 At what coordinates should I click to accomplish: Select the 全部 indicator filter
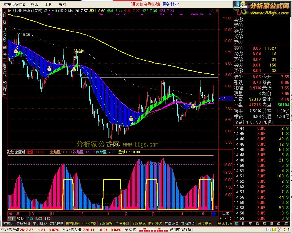coord(29,219)
